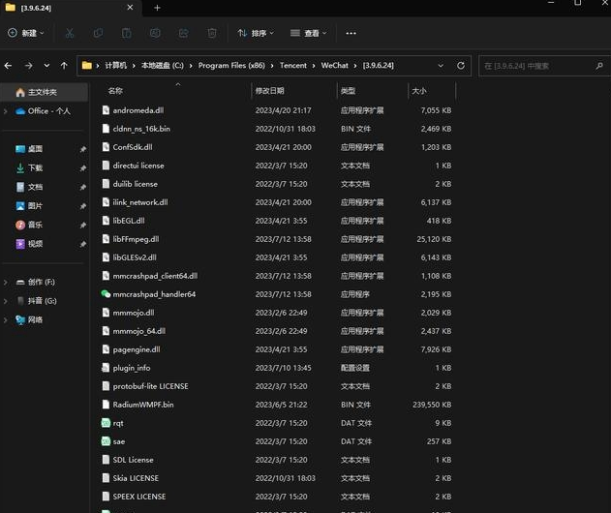Open recent locations dropdown arrow
Image resolution: width=611 pixels, height=513 pixels.
[46, 66]
